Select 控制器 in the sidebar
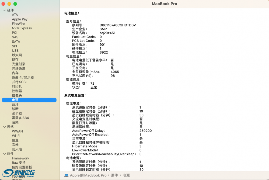 pos(17,91)
